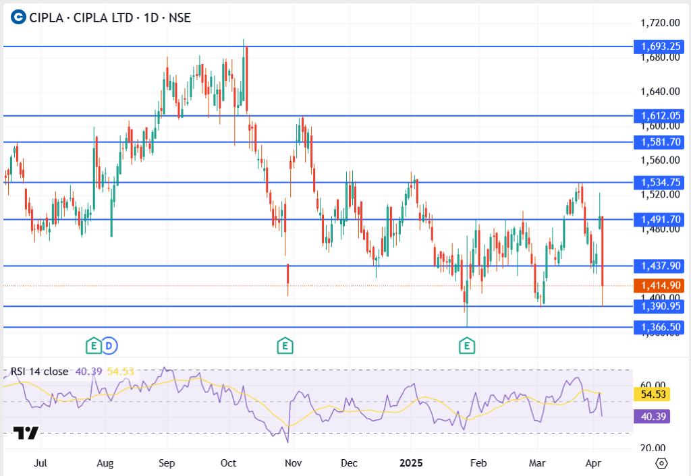Click the dividend D marker icon
This screenshot has width=691, height=476.
pos(109,347)
